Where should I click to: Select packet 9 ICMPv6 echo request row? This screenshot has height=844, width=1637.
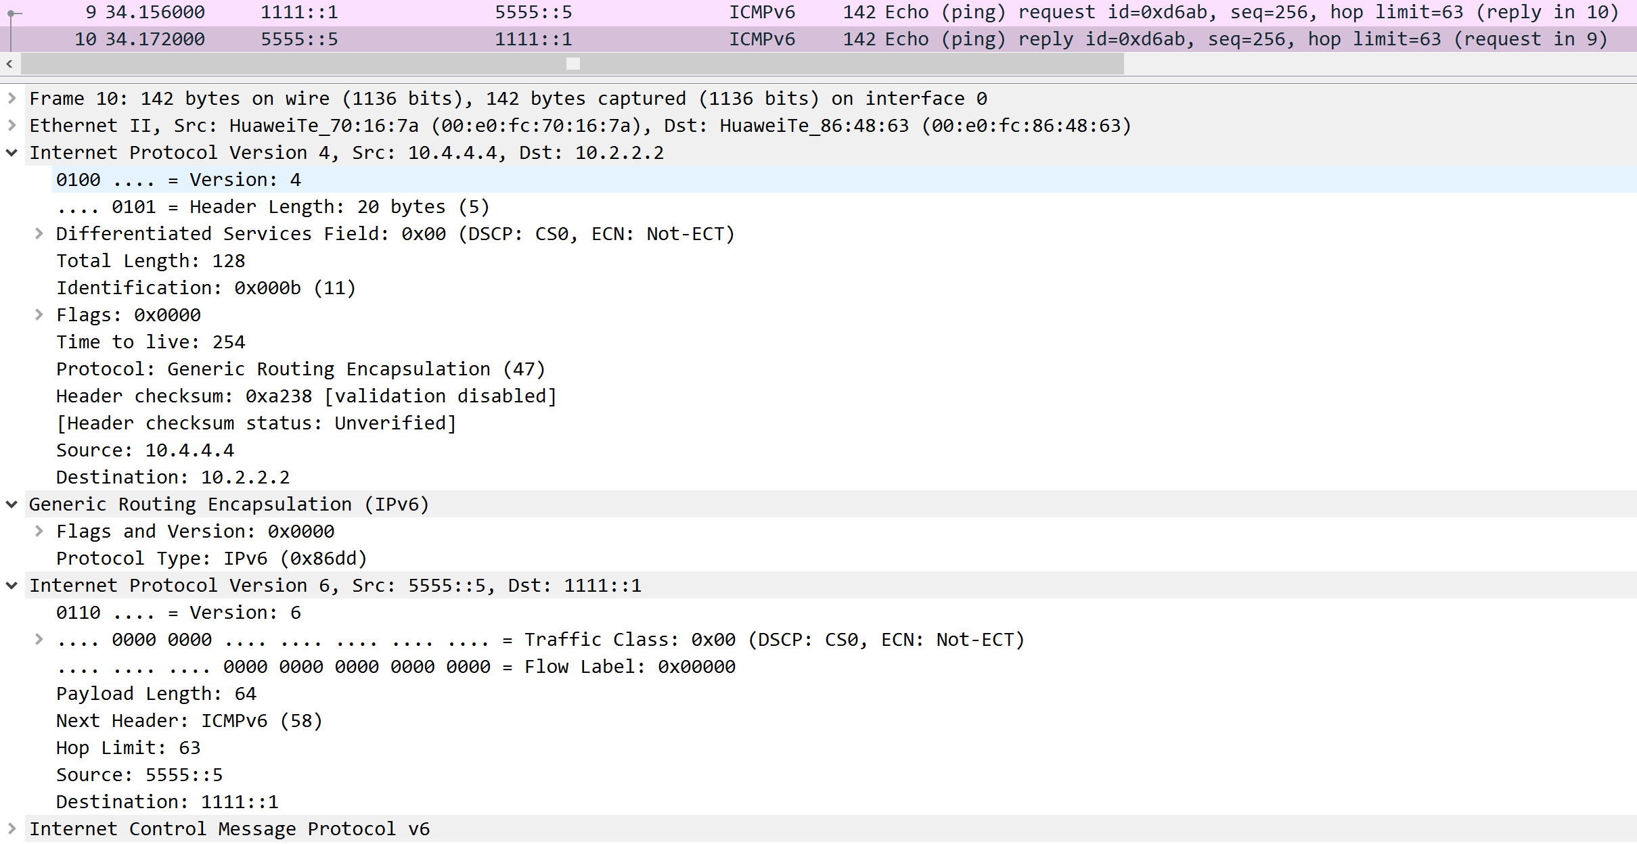tap(812, 12)
